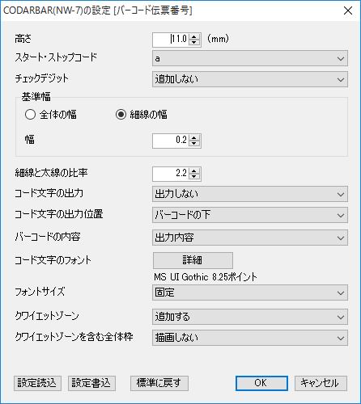Image resolution: width=361 pixels, height=404 pixels.
Task: Open the バーコードの内容 dropdown
Action: [250, 238]
